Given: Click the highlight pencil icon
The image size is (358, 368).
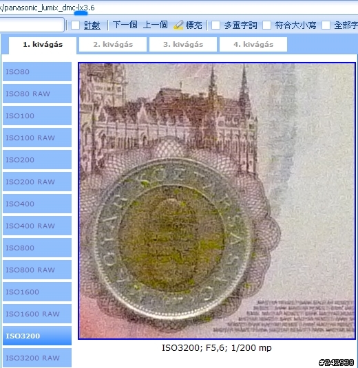Looking at the screenshot, I should (178, 25).
